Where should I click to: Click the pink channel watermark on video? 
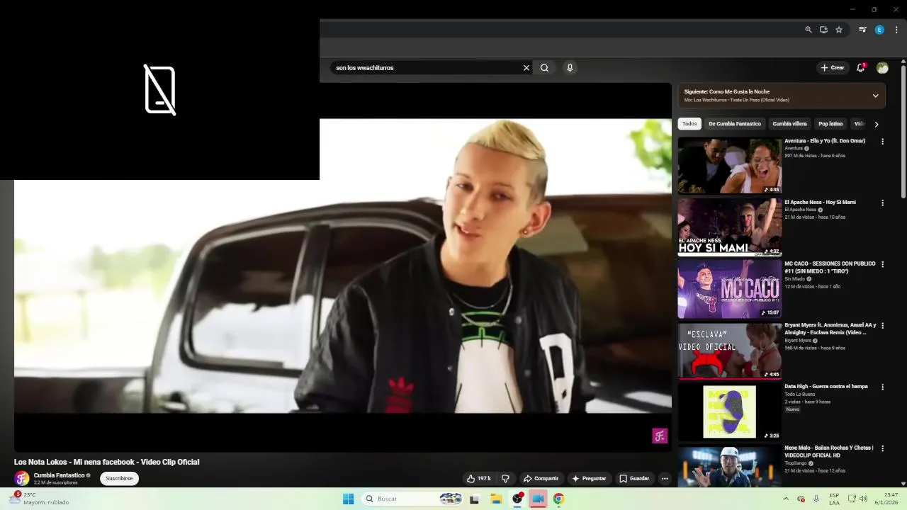660,436
